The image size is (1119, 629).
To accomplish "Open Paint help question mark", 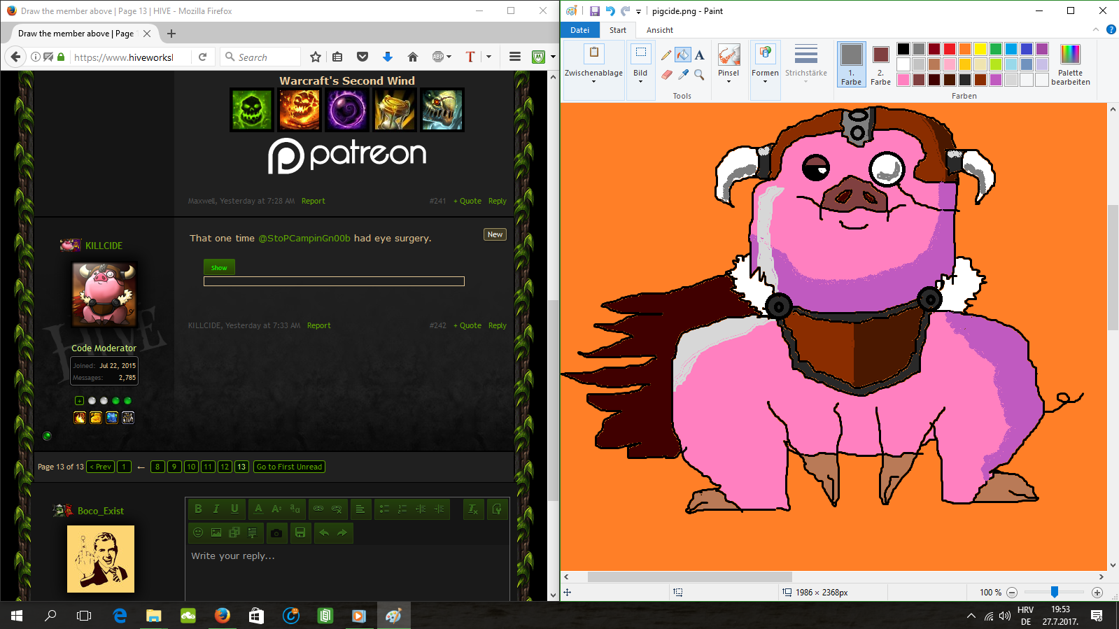I will tap(1111, 29).
